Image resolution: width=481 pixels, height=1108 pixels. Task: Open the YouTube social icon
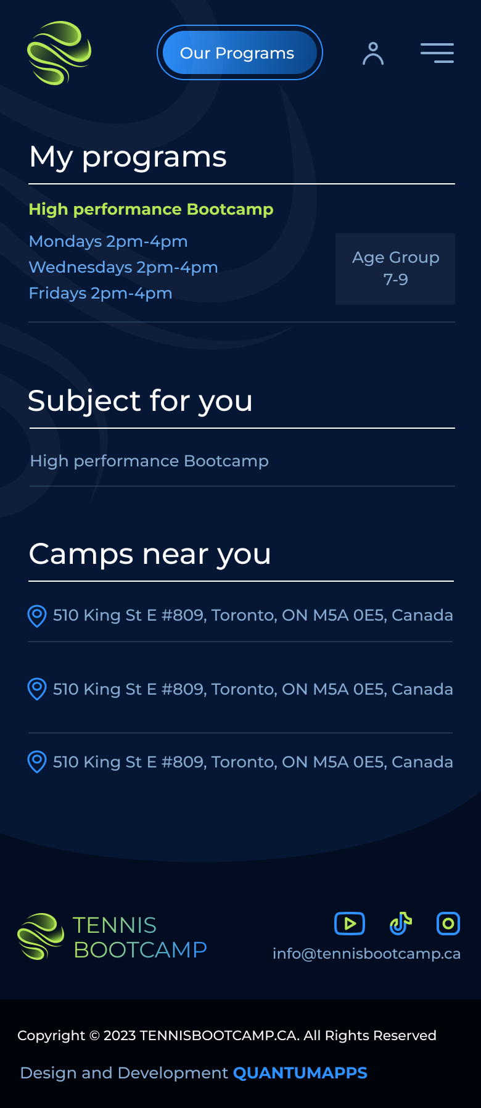click(x=350, y=924)
